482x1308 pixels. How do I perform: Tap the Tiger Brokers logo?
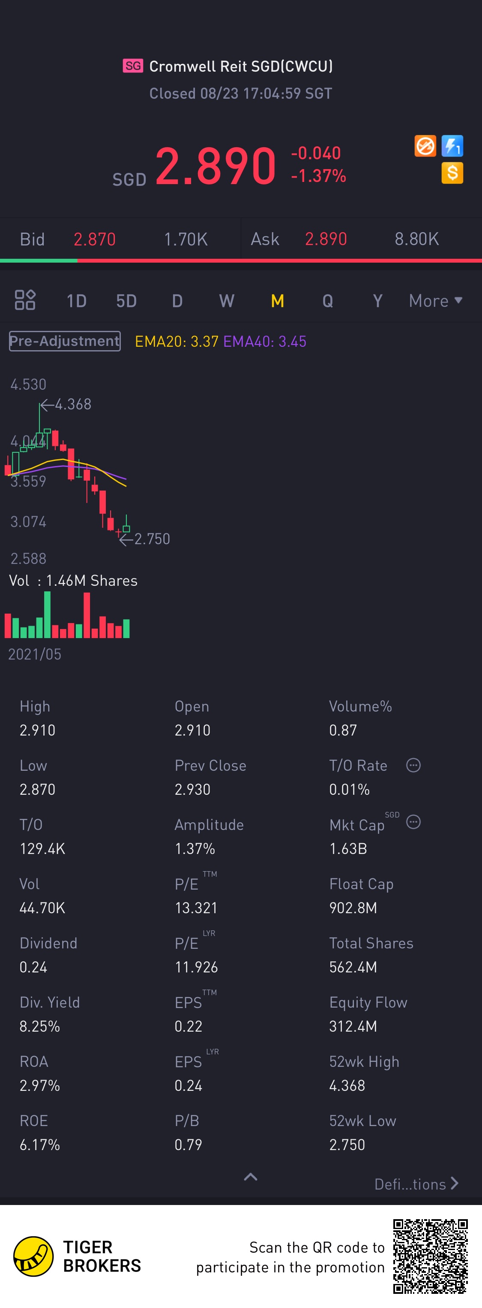pyautogui.click(x=33, y=1257)
